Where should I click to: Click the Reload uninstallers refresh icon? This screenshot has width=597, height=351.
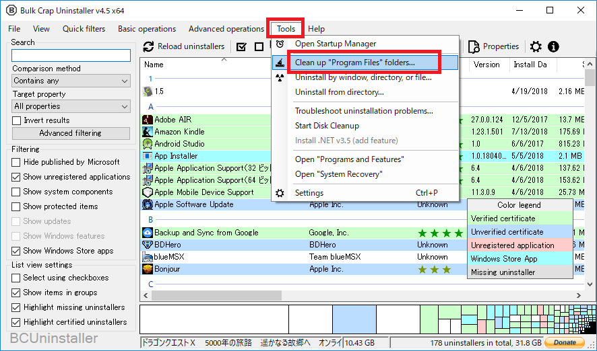pos(148,46)
